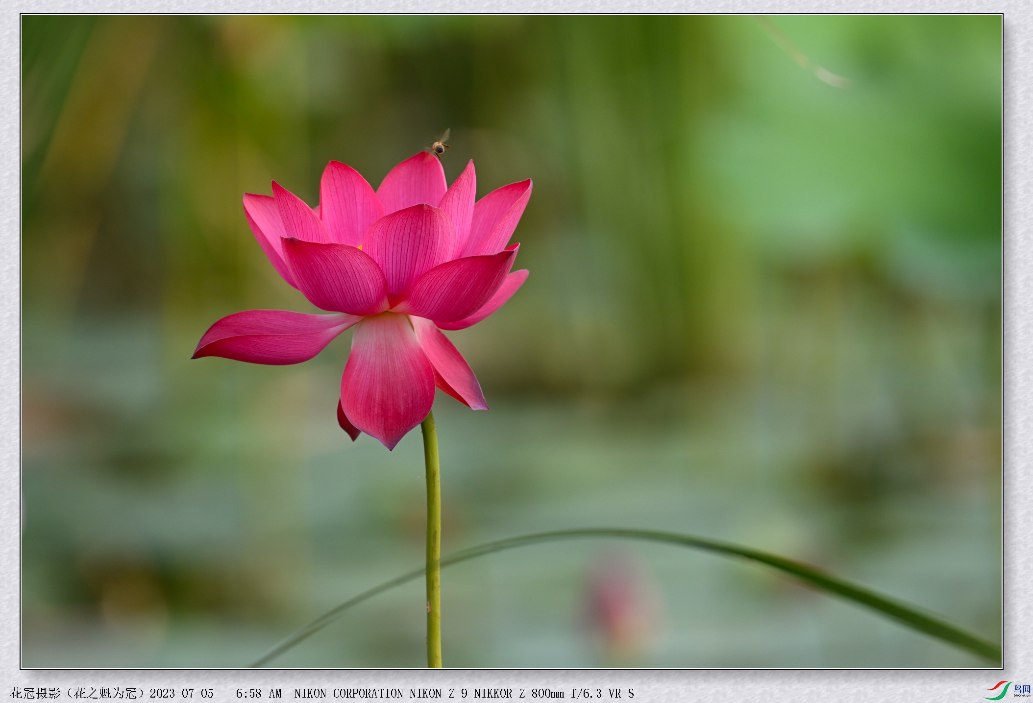Click the 2023-07-05 date text
Viewport: 1033px width, 703px height.
181,693
